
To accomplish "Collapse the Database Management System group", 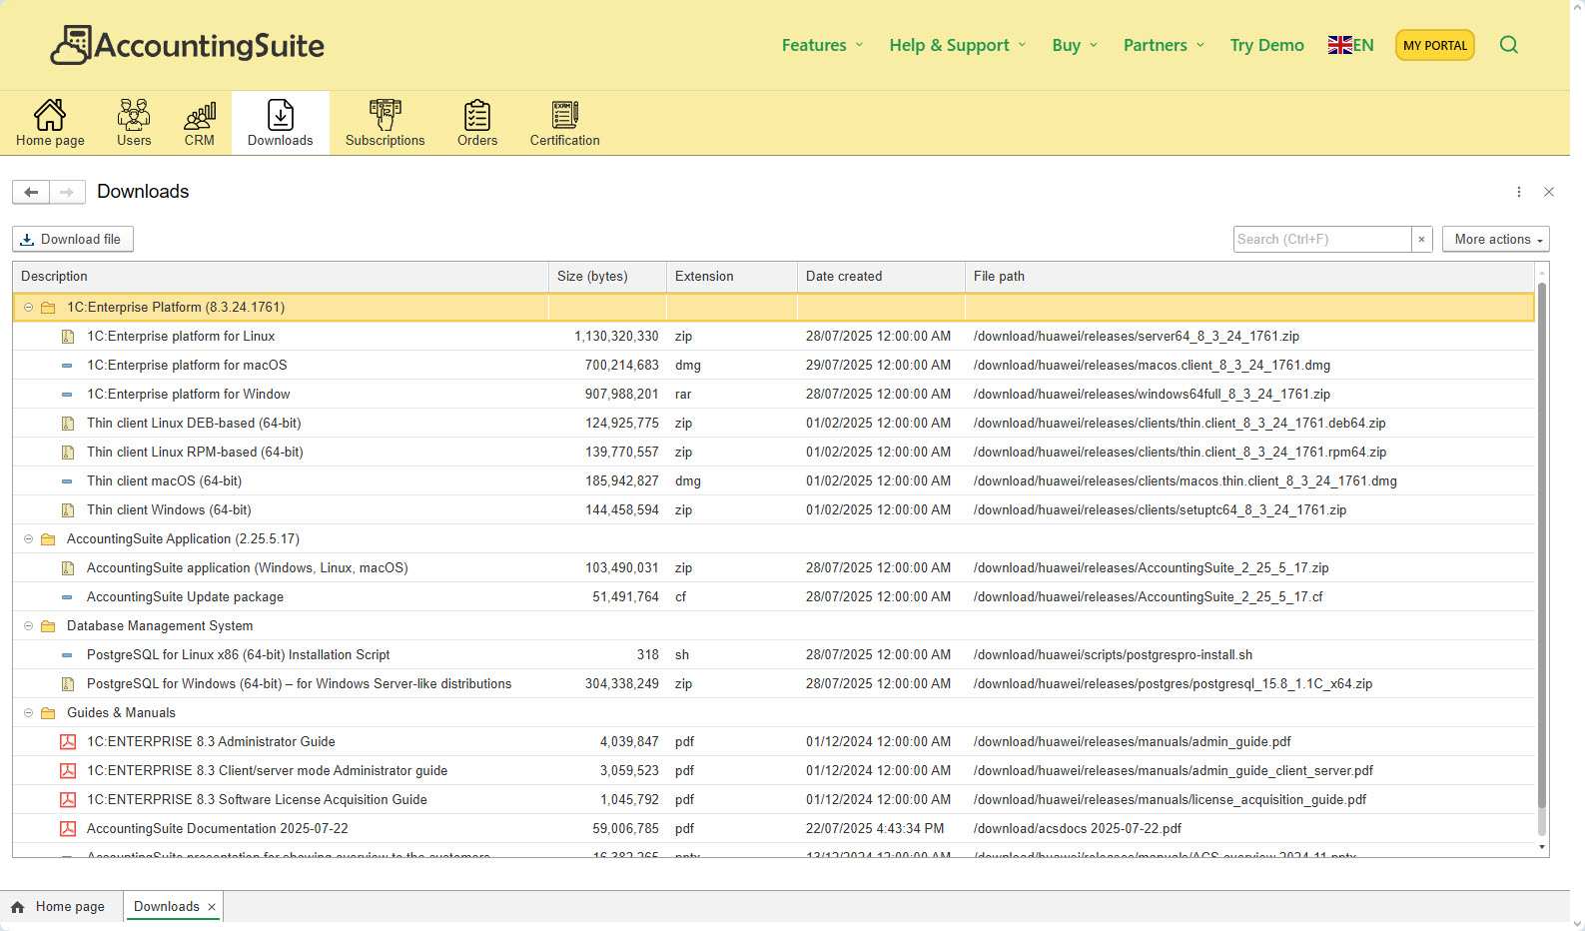I will [x=29, y=626].
